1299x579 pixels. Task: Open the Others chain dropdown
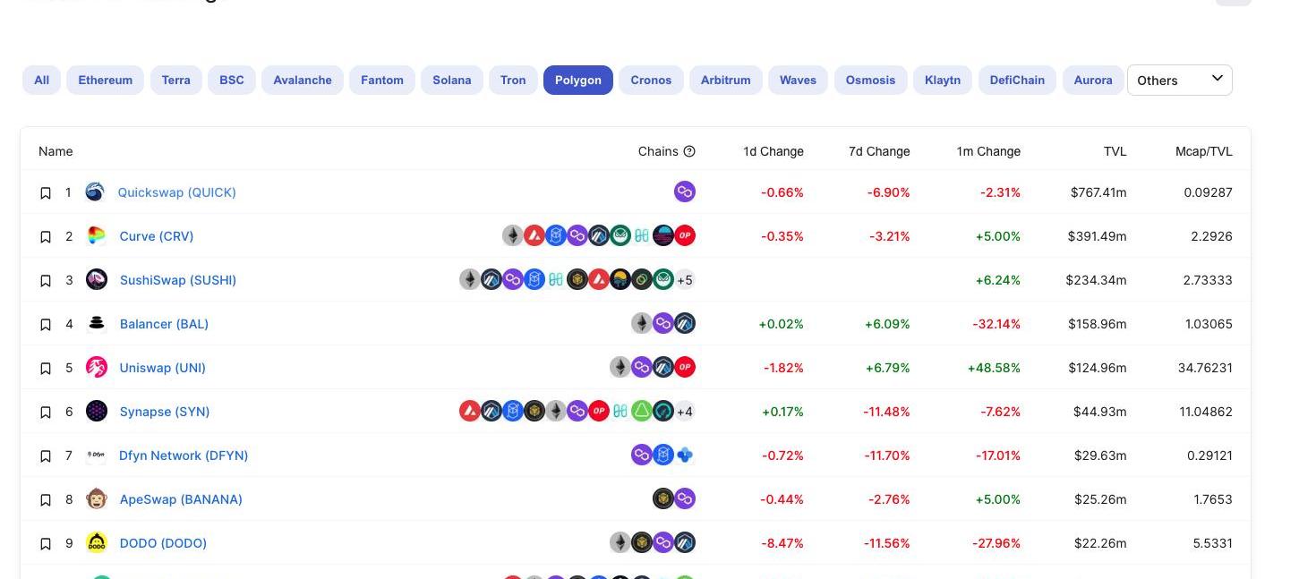(1179, 81)
